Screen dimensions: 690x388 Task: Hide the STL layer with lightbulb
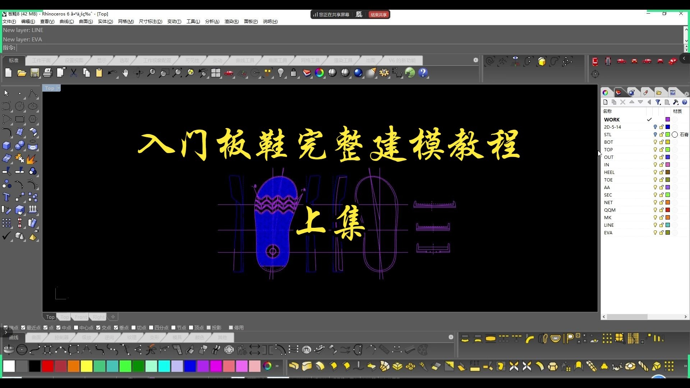pos(655,134)
